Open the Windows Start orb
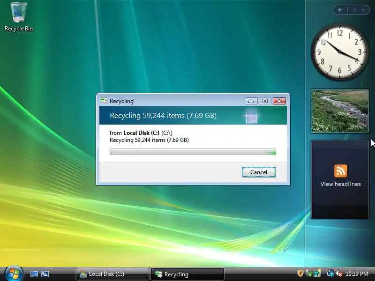The width and height of the screenshot is (375, 281). click(14, 274)
